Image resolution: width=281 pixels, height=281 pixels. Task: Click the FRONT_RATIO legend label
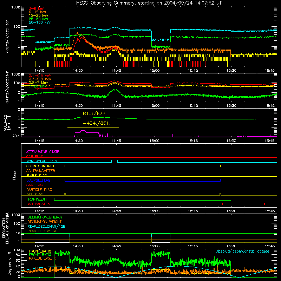[40, 251]
